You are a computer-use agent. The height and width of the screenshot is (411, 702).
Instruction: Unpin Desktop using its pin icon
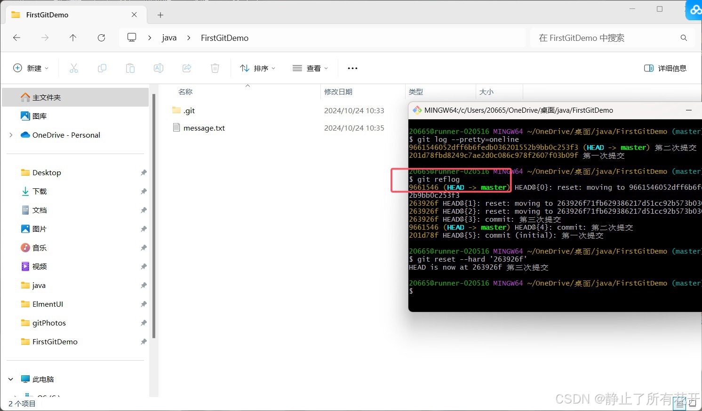144,172
